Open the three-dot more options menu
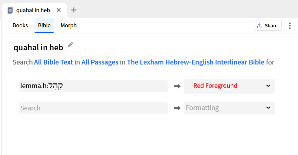This screenshot has height=155, width=298. coord(290,26)
